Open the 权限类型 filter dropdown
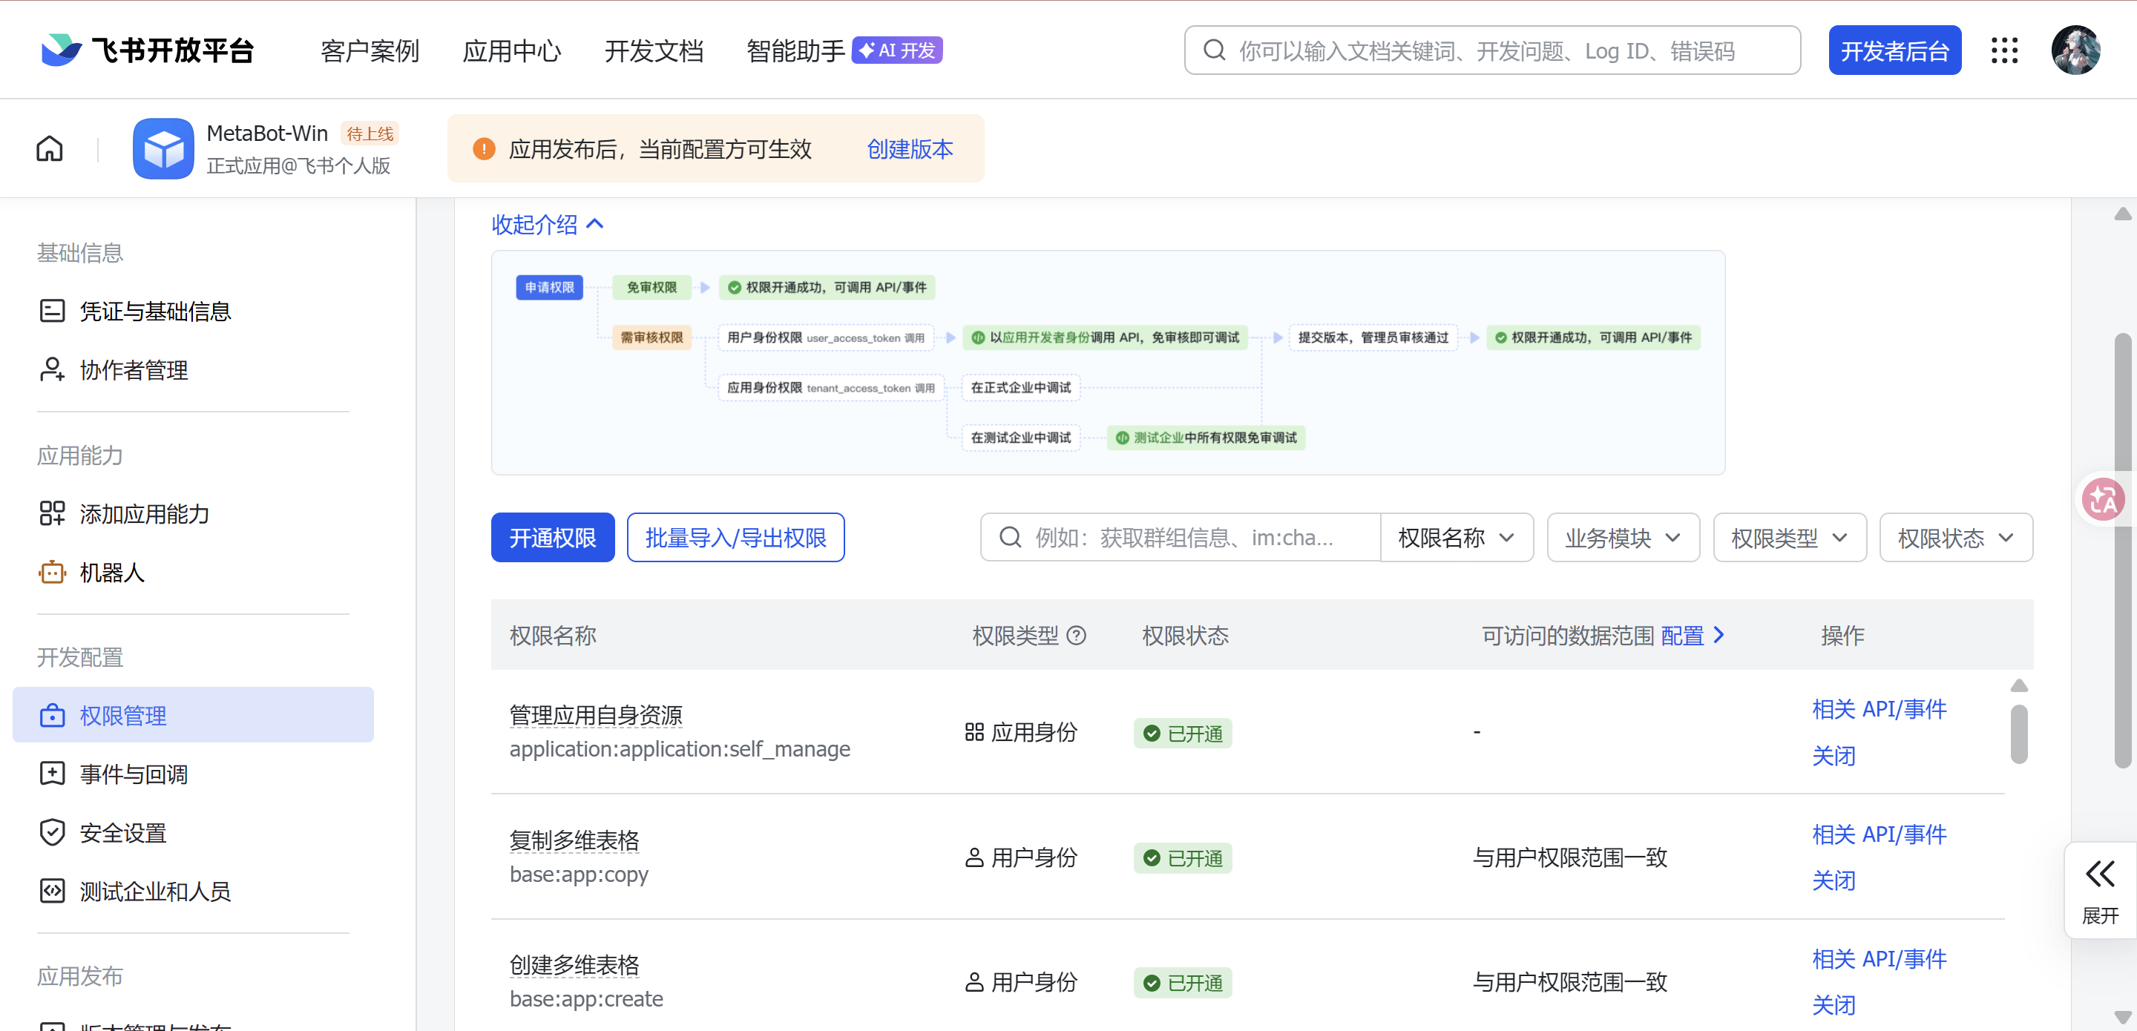The width and height of the screenshot is (2137, 1031). [1790, 538]
